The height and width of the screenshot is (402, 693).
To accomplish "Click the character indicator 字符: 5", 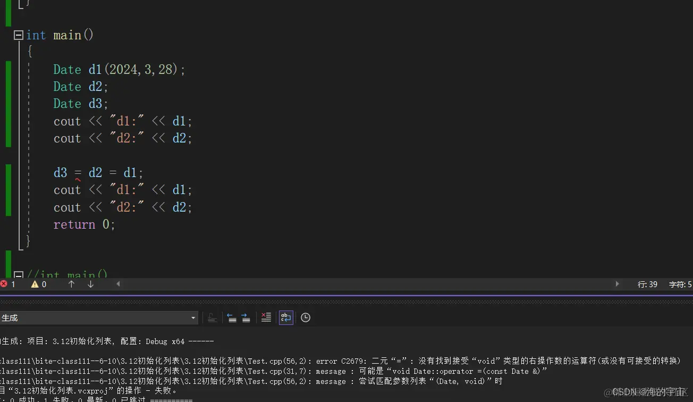I will [680, 284].
